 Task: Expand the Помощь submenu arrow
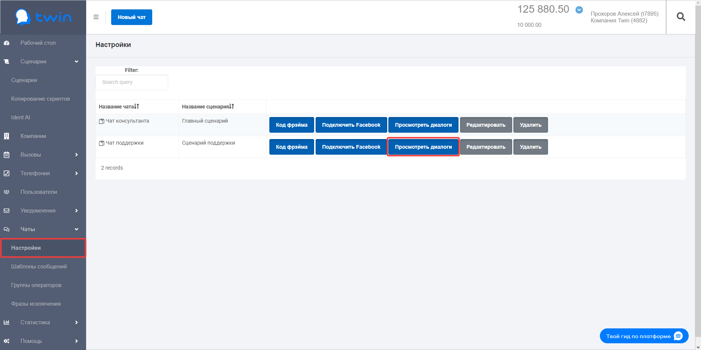pyautogui.click(x=76, y=341)
